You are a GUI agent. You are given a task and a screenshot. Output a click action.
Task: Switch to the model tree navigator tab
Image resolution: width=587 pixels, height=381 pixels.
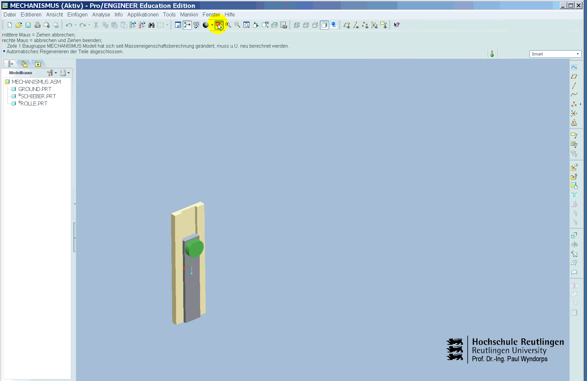pyautogui.click(x=10, y=64)
